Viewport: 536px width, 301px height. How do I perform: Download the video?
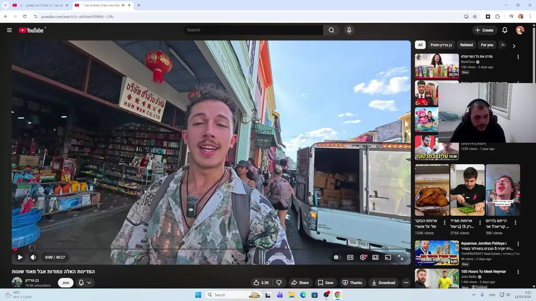click(383, 283)
